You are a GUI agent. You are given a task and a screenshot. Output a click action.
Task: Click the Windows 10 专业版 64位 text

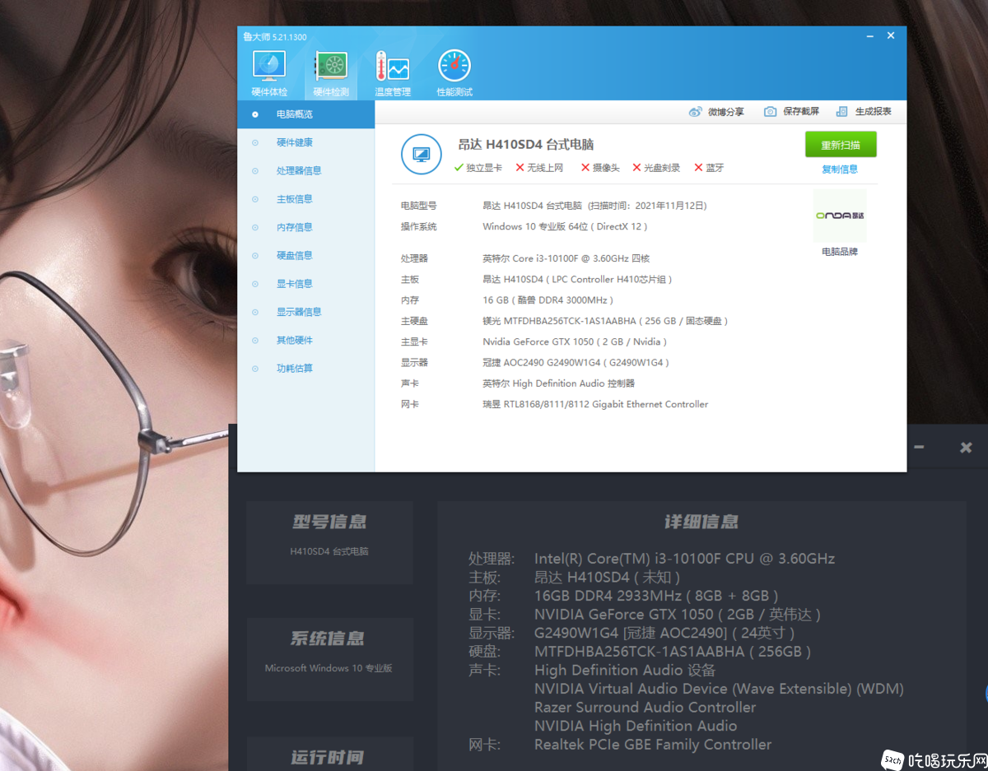[566, 226]
